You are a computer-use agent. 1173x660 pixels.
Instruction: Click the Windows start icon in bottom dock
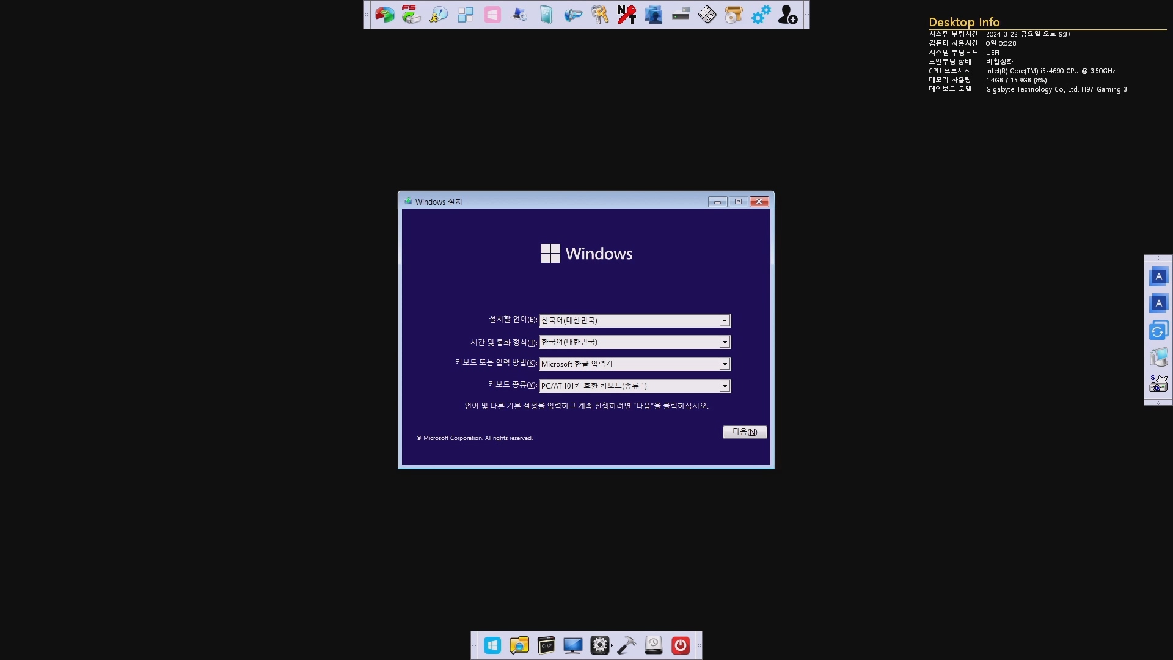492,645
